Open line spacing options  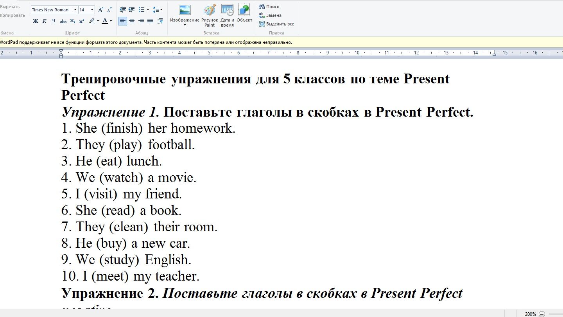click(158, 10)
